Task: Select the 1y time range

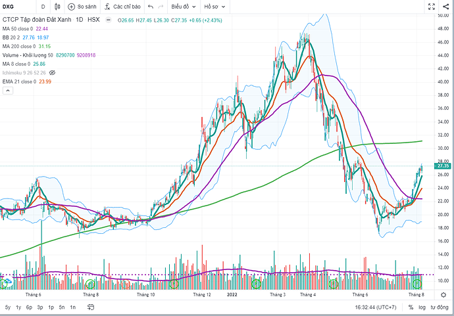Action: (x=18, y=307)
